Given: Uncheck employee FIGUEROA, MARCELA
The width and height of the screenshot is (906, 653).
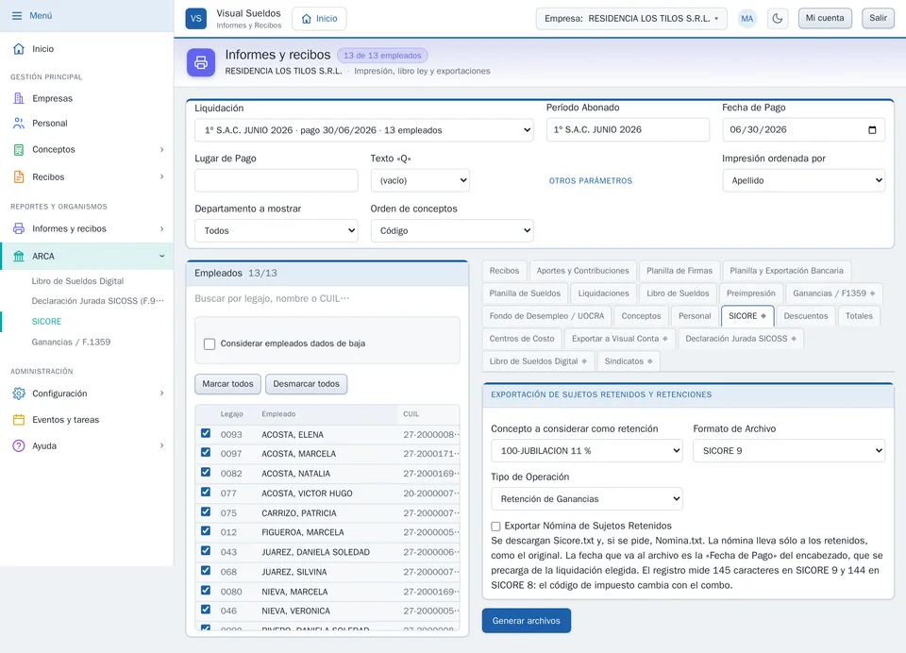Looking at the screenshot, I should (206, 531).
